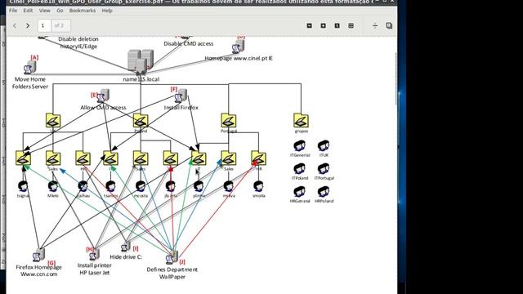The width and height of the screenshot is (523, 294).
Task: Click the ITPoland group icon
Action: coord(300,169)
